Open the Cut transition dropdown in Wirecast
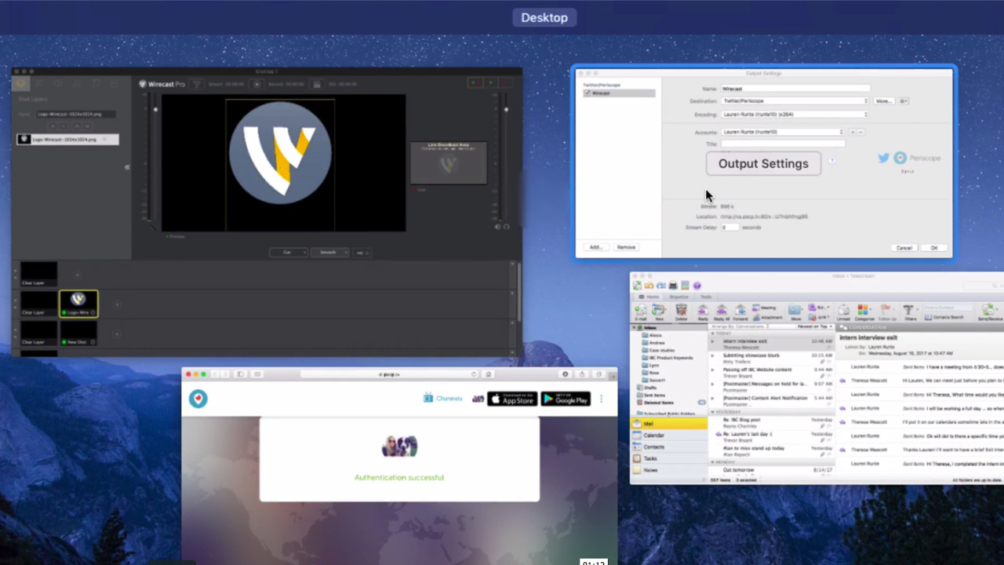The width and height of the screenshot is (1004, 565). click(288, 252)
